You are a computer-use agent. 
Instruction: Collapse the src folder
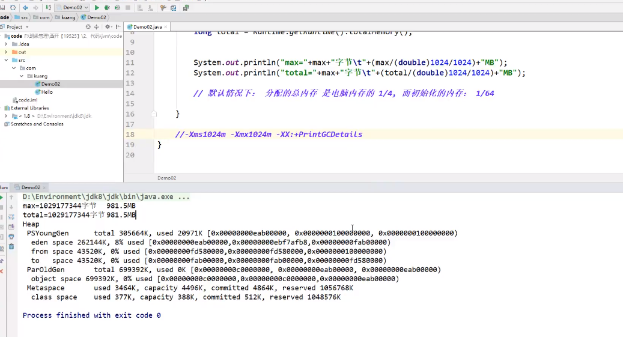[x=6, y=60]
